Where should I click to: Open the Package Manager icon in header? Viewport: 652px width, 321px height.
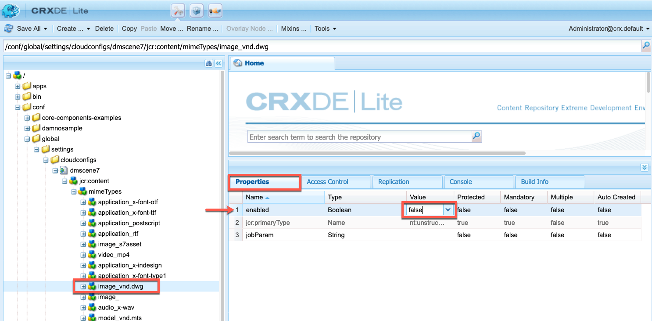pyautogui.click(x=197, y=11)
